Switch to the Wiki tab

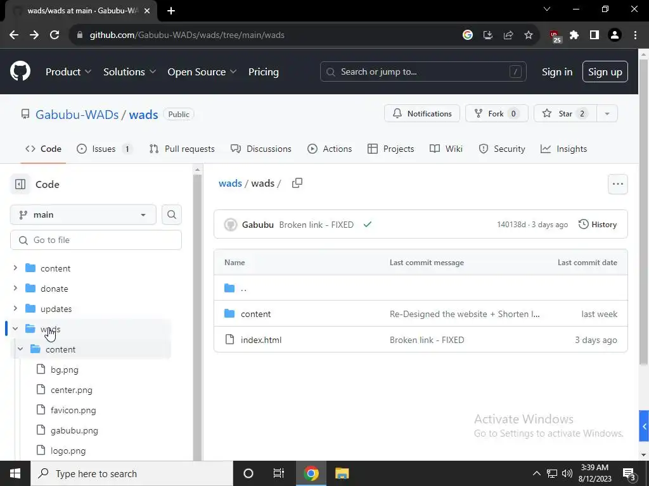[x=446, y=149]
